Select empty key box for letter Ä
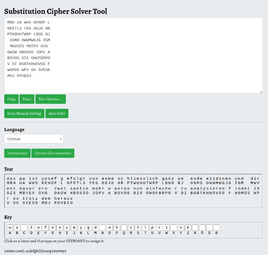Image resolution: width=268 pixels, height=255 pixels. pyautogui.click(x=195, y=227)
